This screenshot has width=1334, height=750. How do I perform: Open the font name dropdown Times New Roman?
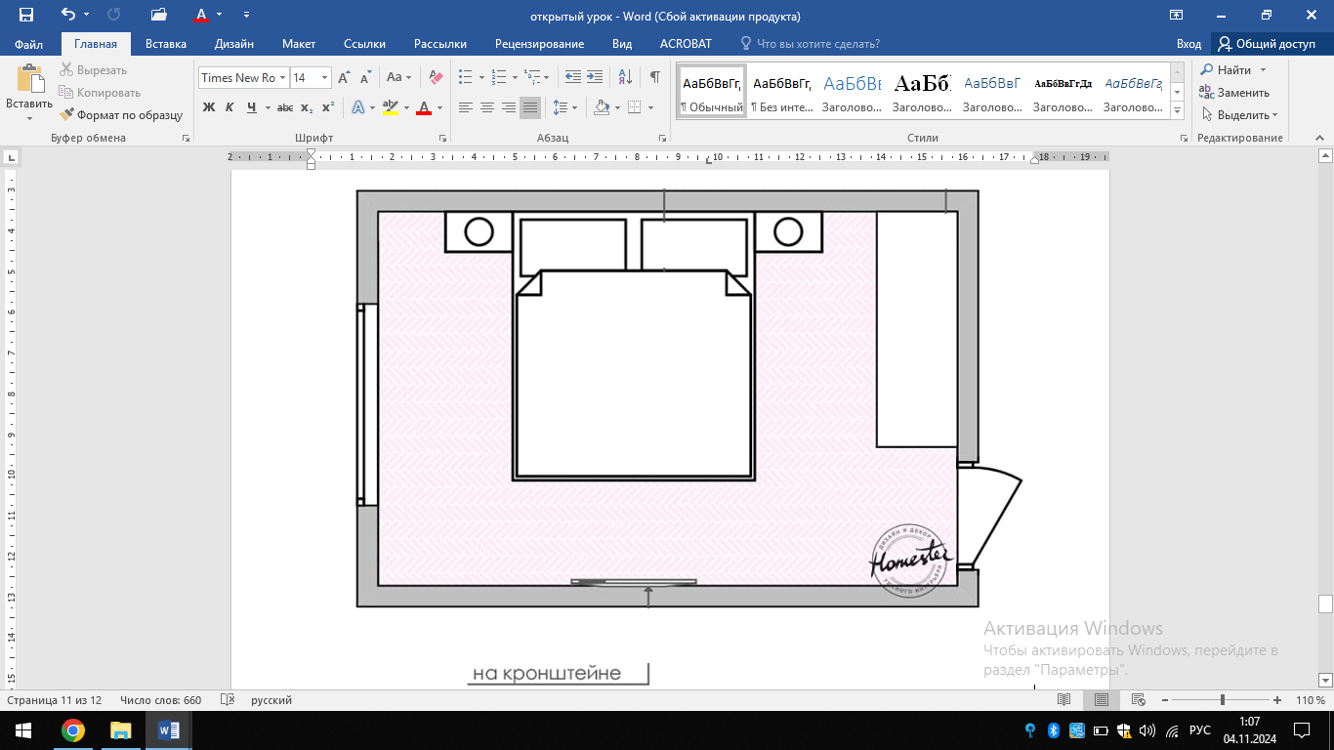click(x=283, y=78)
